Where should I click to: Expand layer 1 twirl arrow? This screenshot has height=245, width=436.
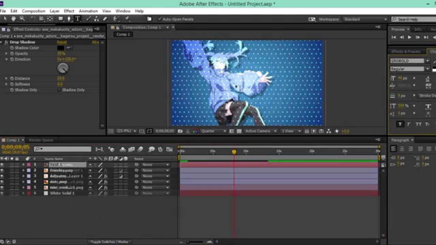24,165
